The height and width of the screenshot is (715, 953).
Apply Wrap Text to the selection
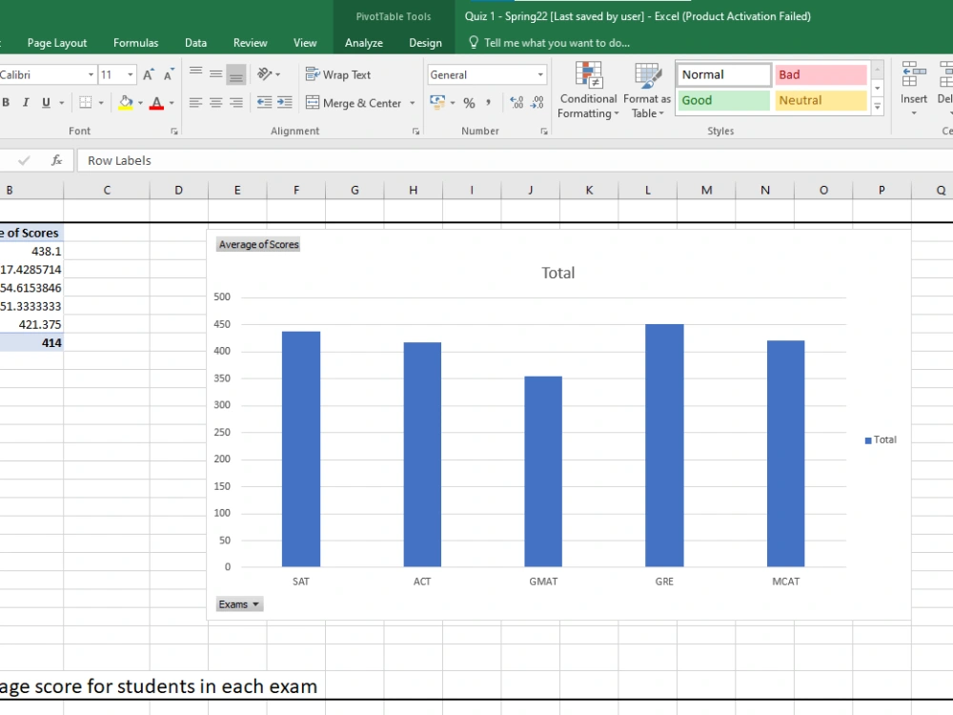pyautogui.click(x=339, y=74)
